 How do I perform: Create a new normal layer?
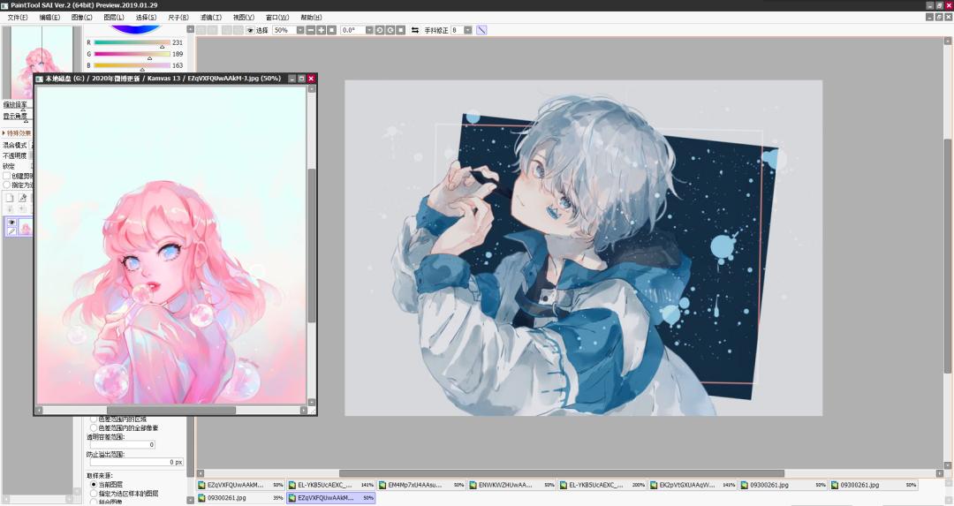click(x=10, y=198)
